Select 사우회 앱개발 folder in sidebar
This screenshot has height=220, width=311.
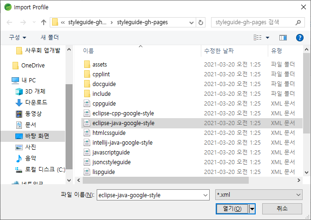coord(38,50)
